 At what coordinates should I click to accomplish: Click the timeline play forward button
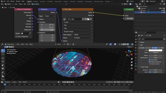click(69, 82)
